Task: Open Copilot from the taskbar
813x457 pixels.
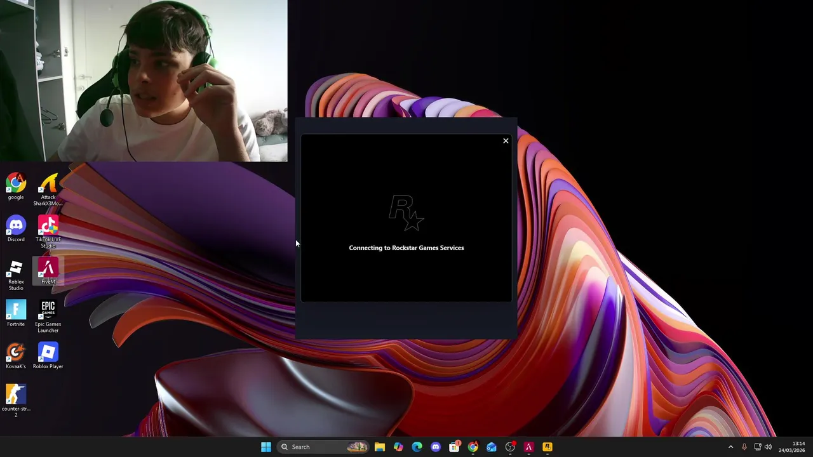Action: click(398, 447)
